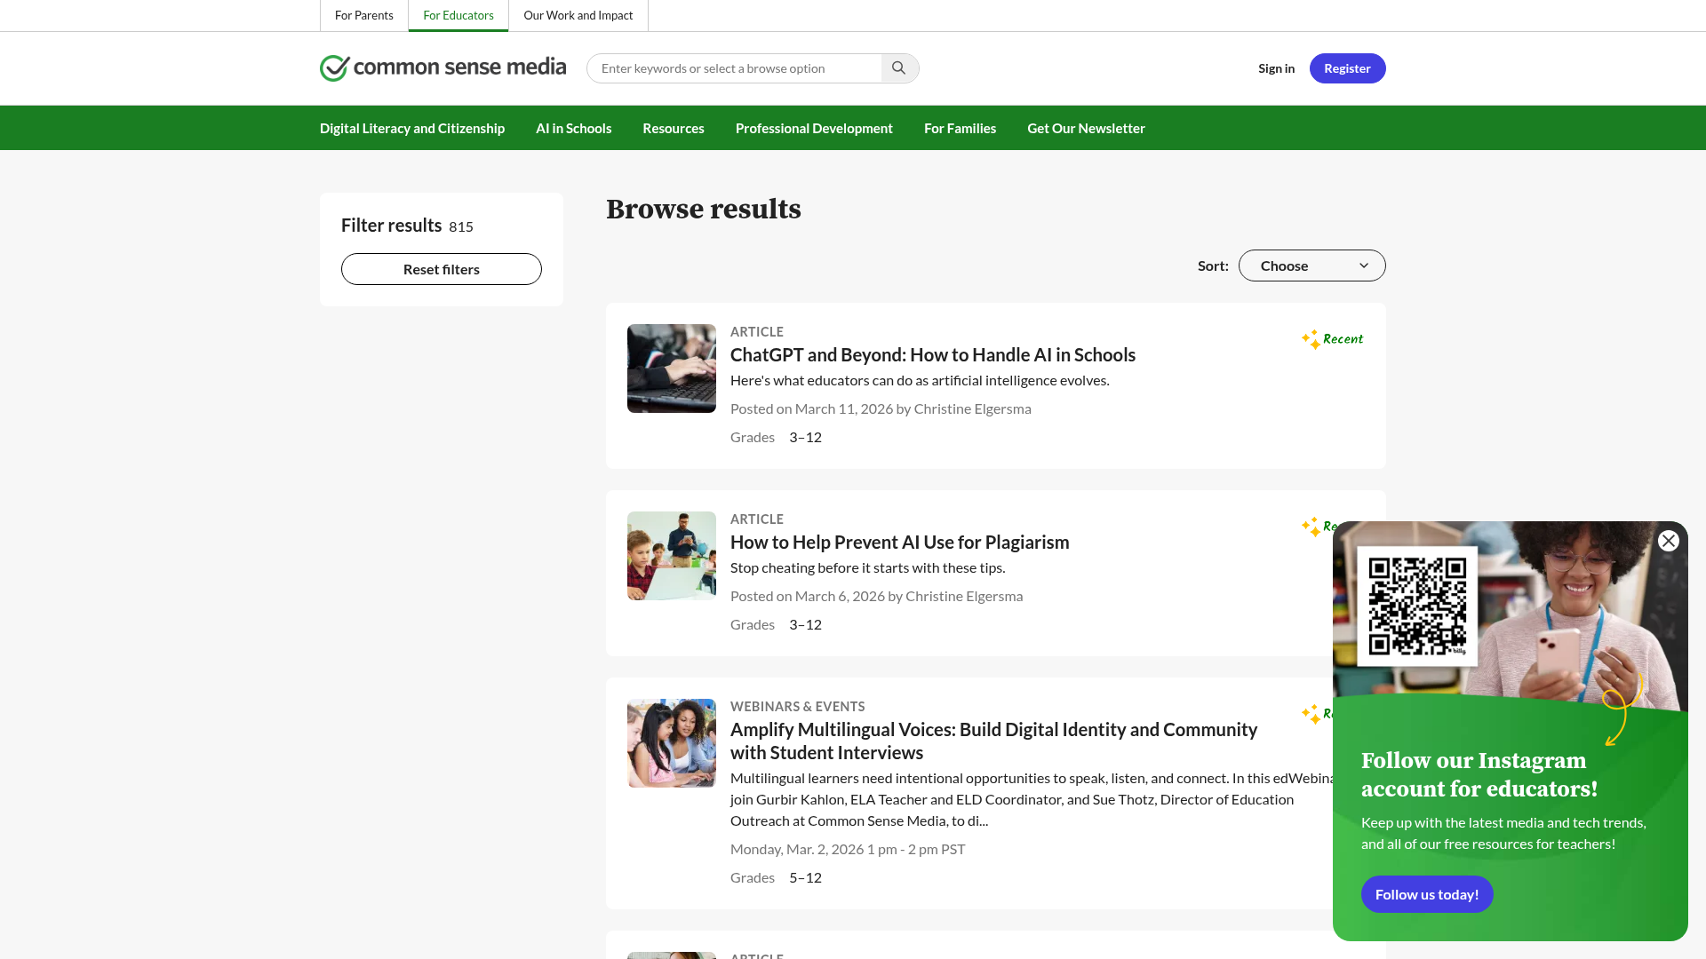Click 'Posted on March 6, 2026' text
The height and width of the screenshot is (959, 1706).
click(808, 596)
